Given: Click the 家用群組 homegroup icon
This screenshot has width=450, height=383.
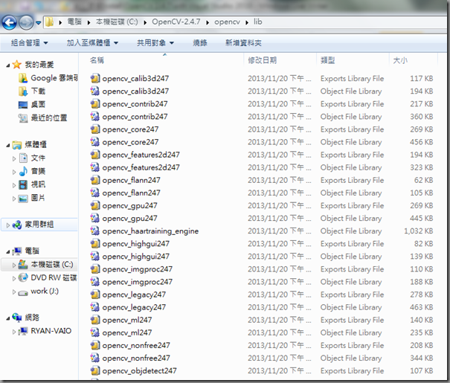Looking at the screenshot, I should [x=17, y=225].
